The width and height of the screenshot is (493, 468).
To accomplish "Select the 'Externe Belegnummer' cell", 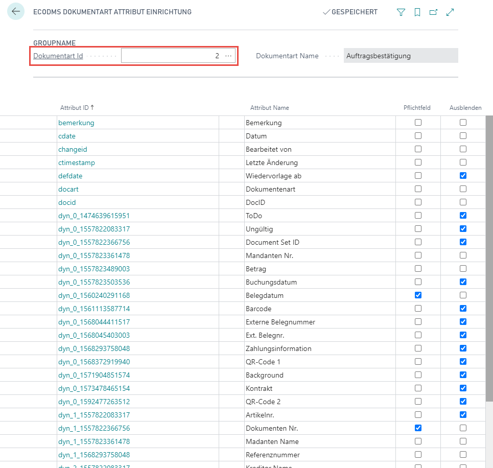I will 320,322.
